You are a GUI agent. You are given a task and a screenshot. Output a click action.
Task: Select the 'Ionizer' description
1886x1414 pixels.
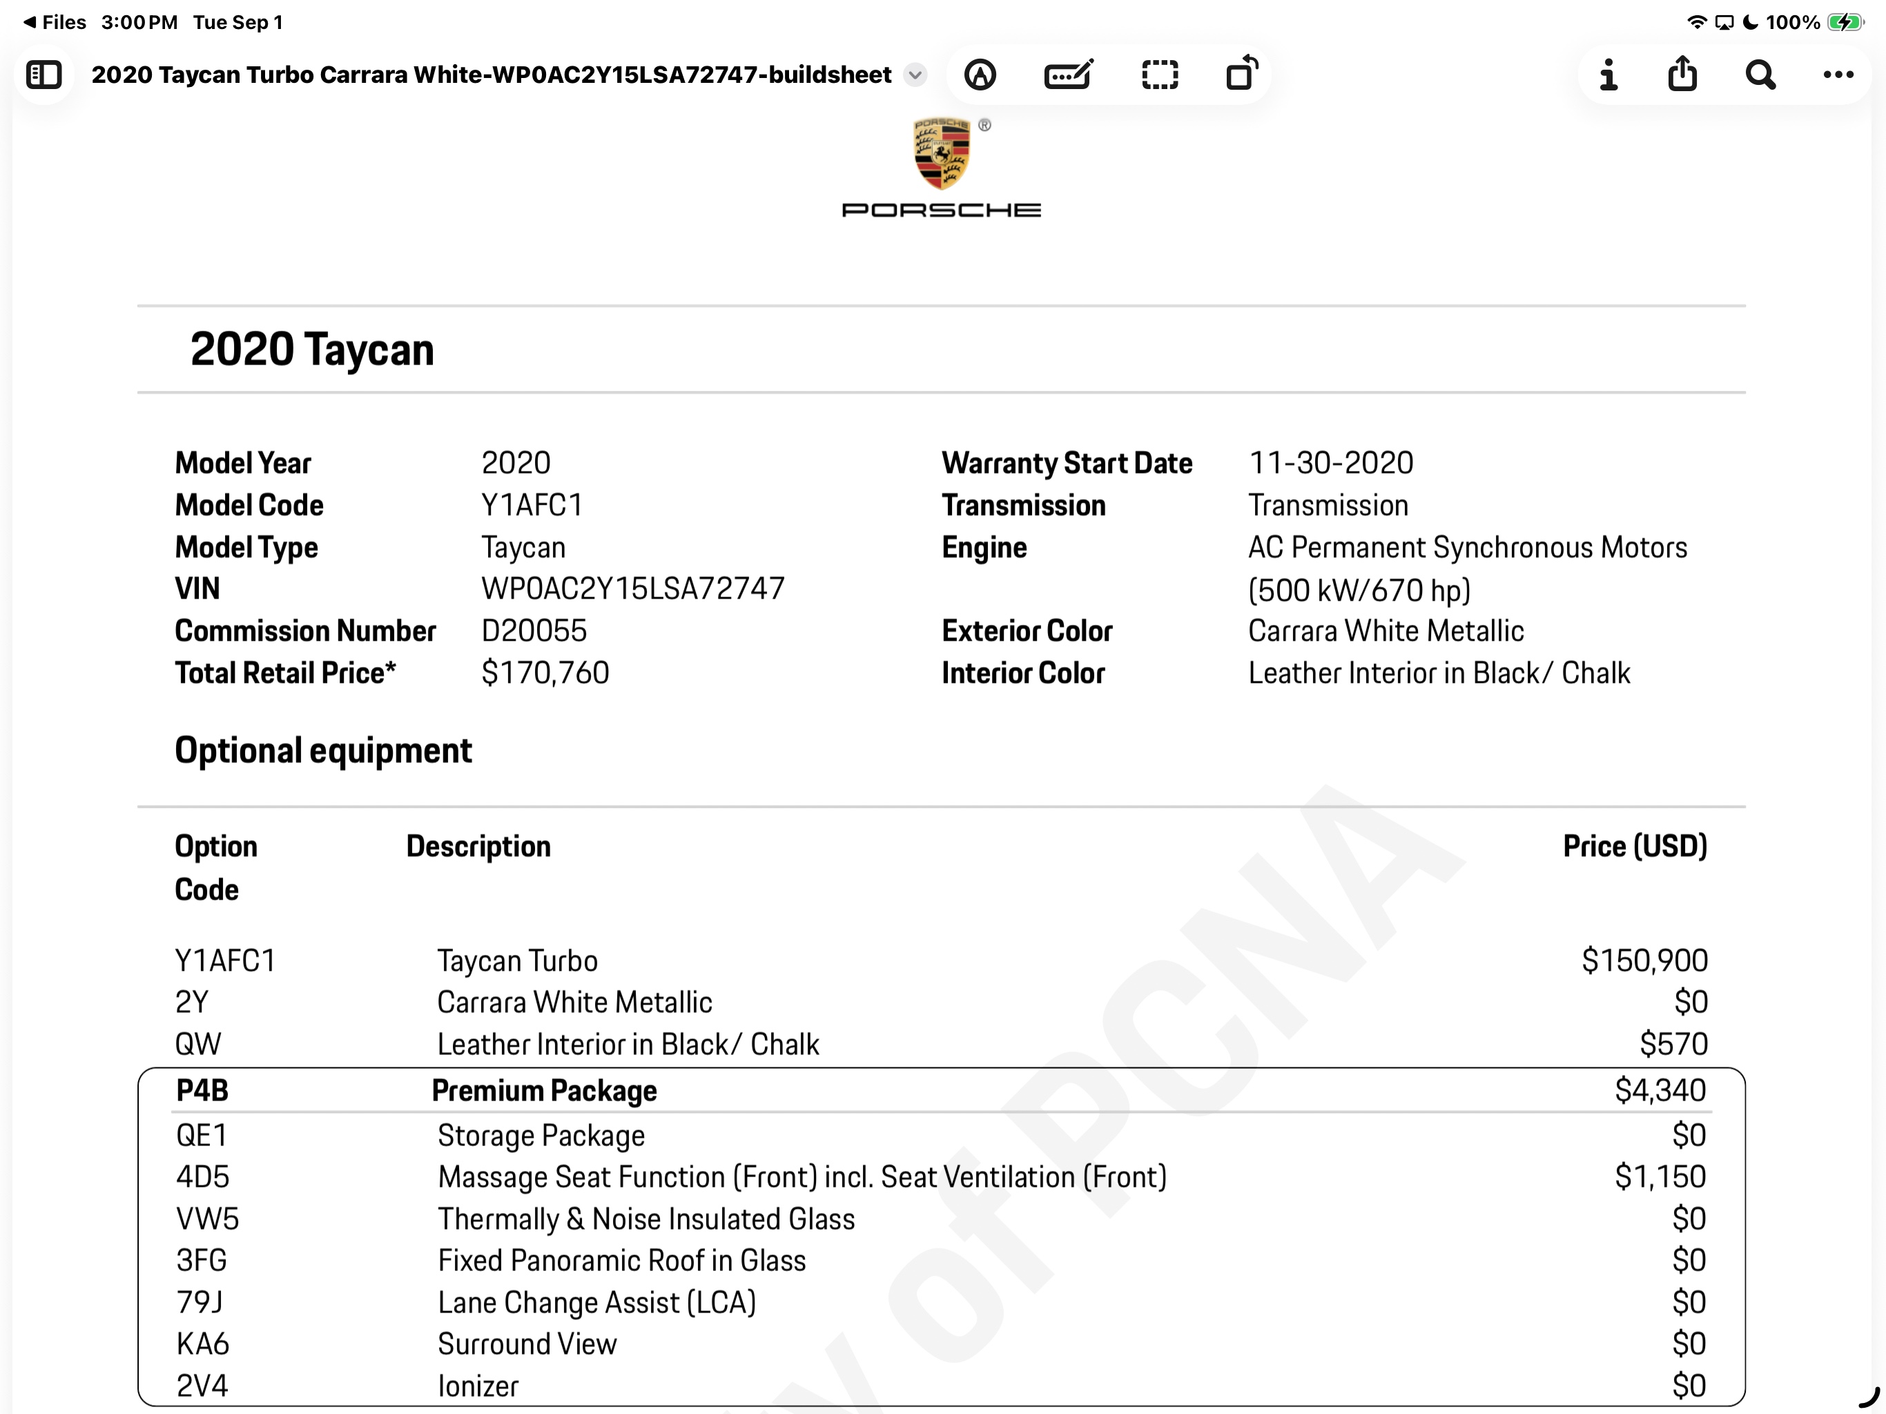pyautogui.click(x=478, y=1386)
